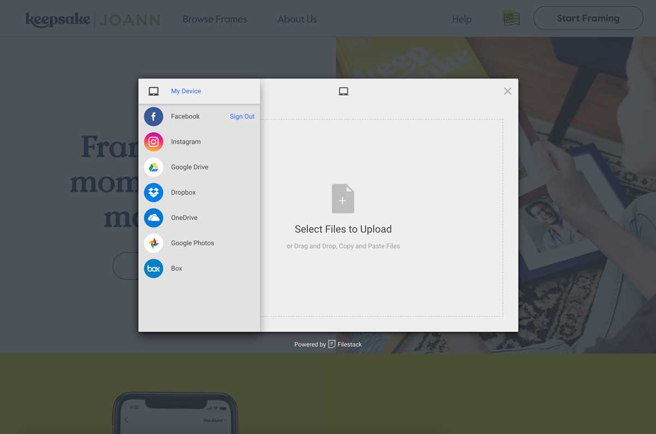Choose Dropbox as upload source
Viewport: 656px width, 434px height.
(x=199, y=192)
